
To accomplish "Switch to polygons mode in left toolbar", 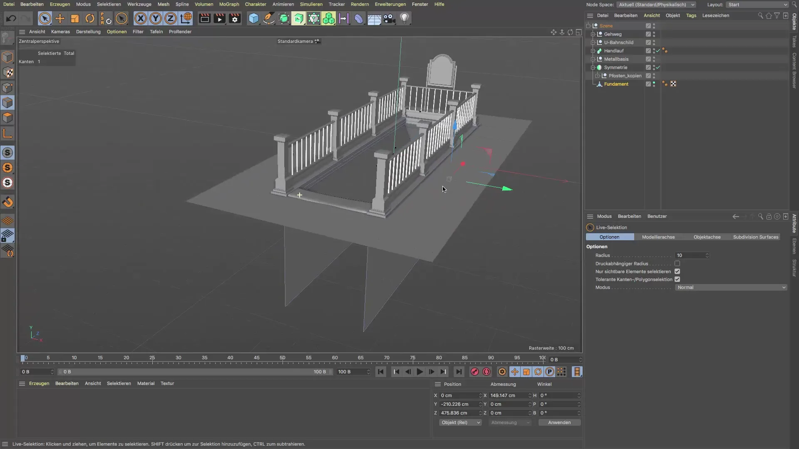I will tap(7, 118).
